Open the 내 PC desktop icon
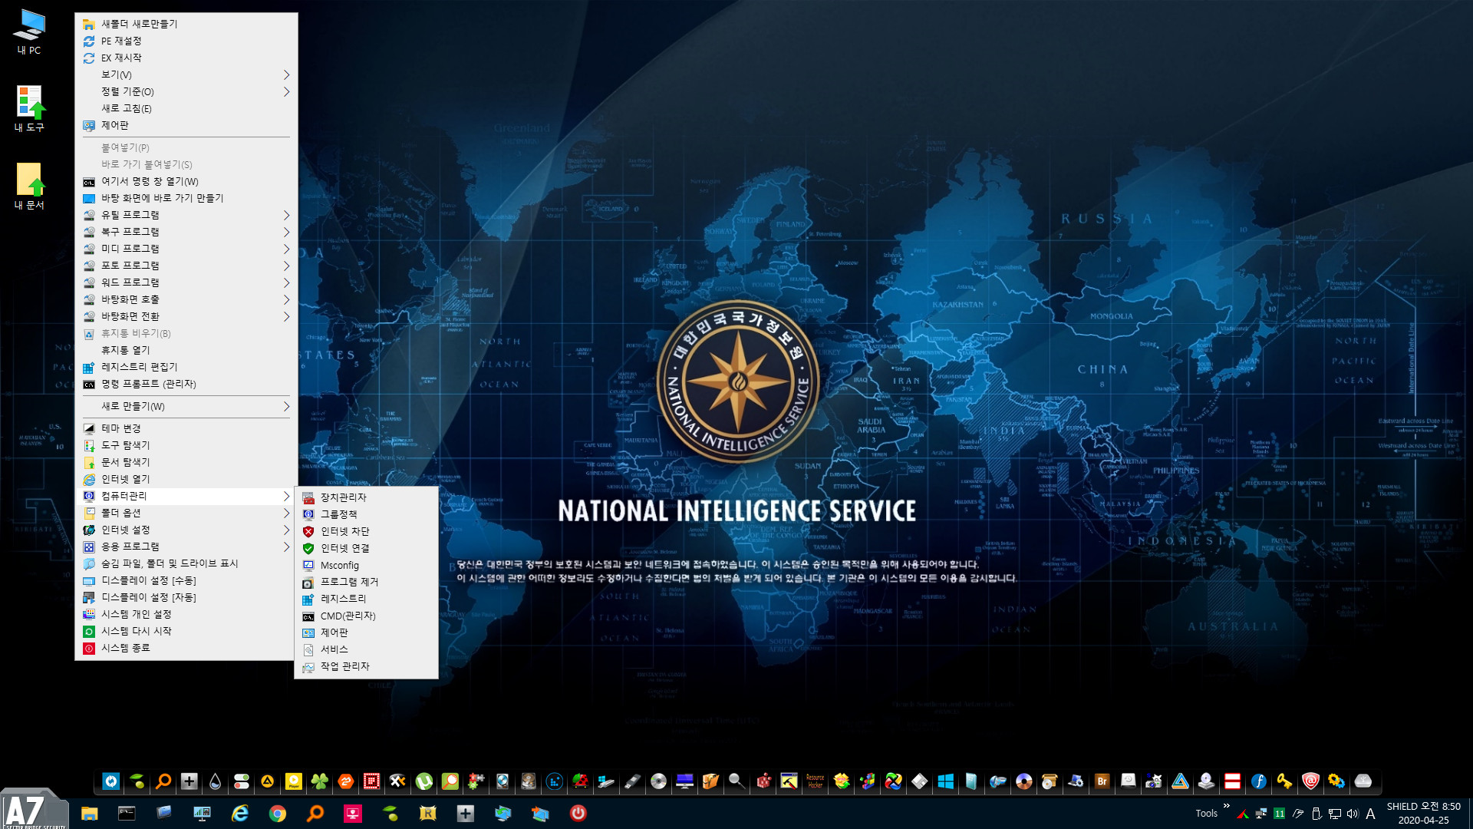Image resolution: width=1473 pixels, height=829 pixels. [x=29, y=32]
